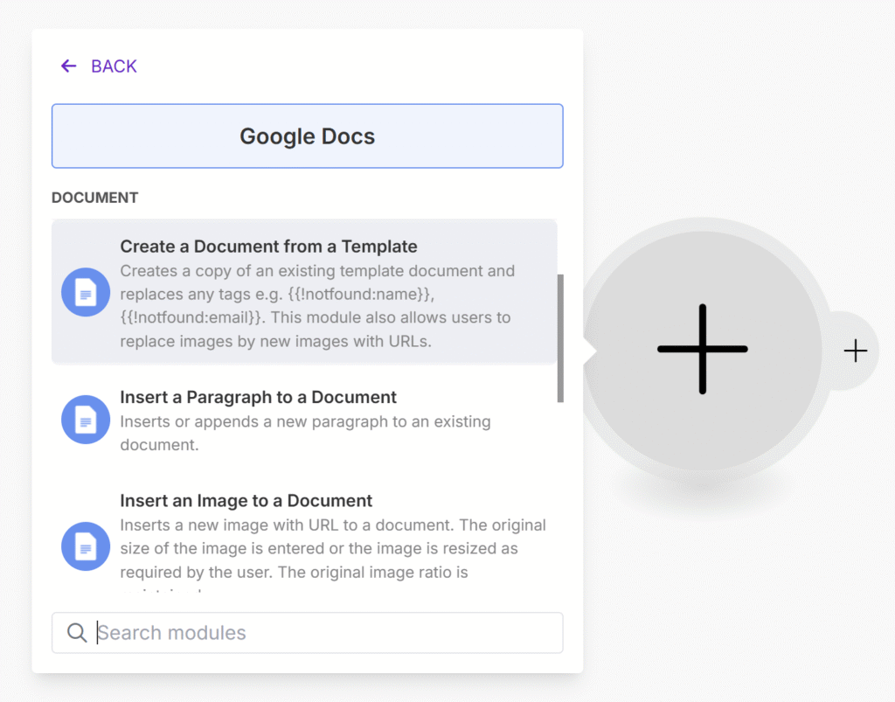Click the BACK text link
The image size is (895, 702).
114,66
